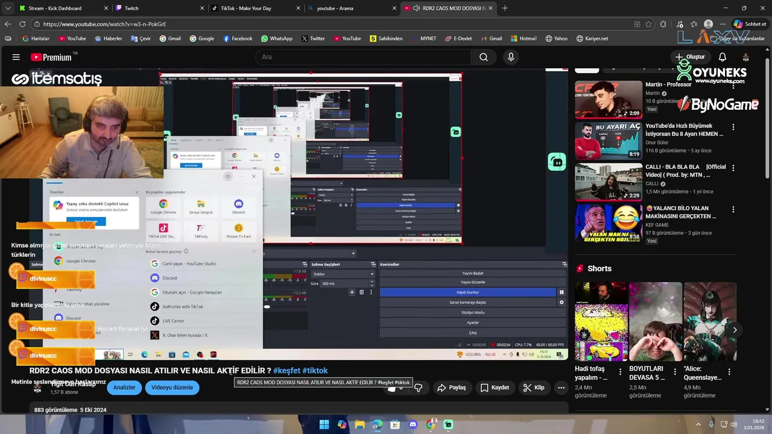772x434 pixels.
Task: Open options for Onur Güler video
Action: point(733,127)
